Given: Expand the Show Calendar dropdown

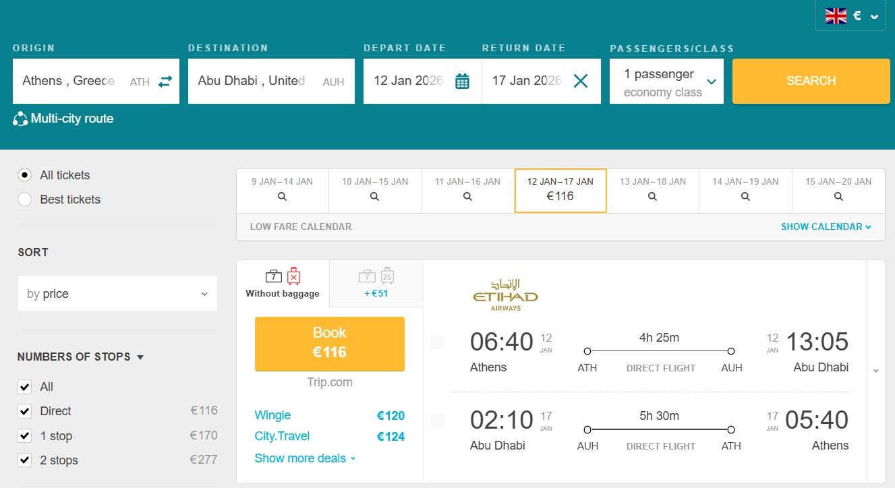Looking at the screenshot, I should click(x=826, y=226).
